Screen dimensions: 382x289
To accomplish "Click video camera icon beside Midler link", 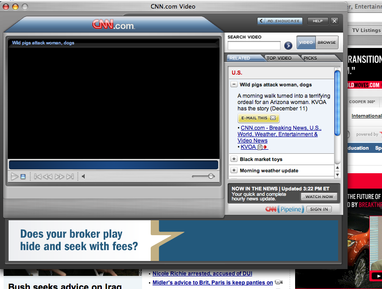I will click(x=279, y=282).
